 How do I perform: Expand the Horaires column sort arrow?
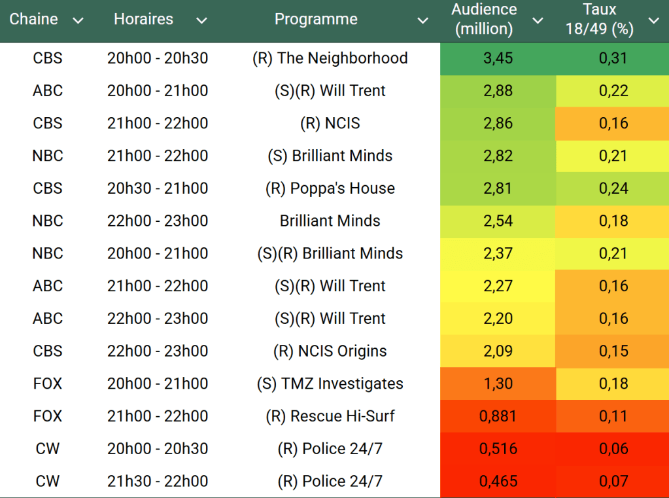click(x=201, y=21)
